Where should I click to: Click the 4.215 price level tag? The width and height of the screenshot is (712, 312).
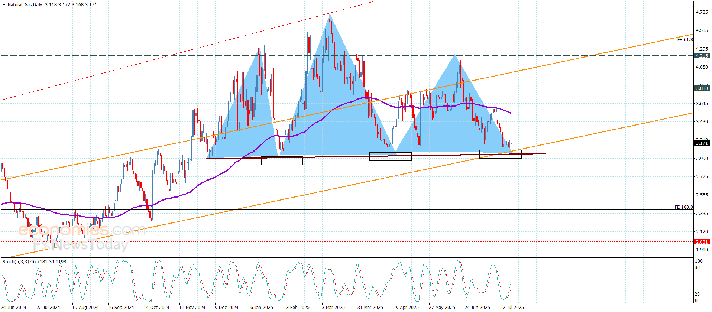click(702, 56)
